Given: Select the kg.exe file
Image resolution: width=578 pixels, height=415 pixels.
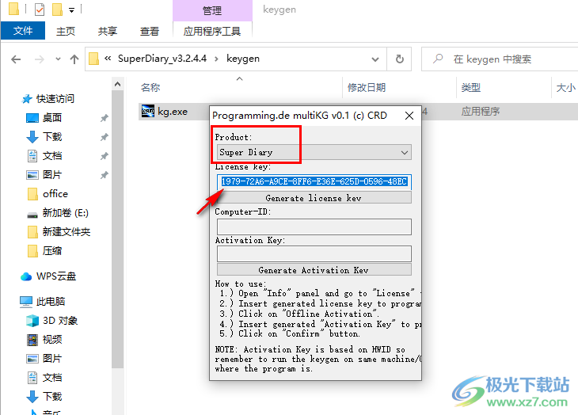Looking at the screenshot, I should [x=173, y=112].
